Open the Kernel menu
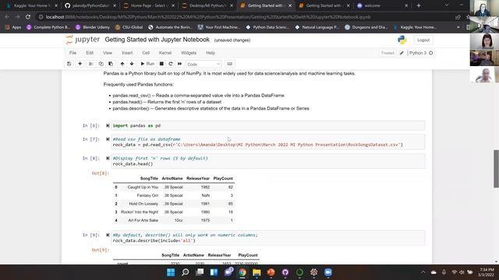The width and height of the screenshot is (499, 280). click(x=165, y=53)
